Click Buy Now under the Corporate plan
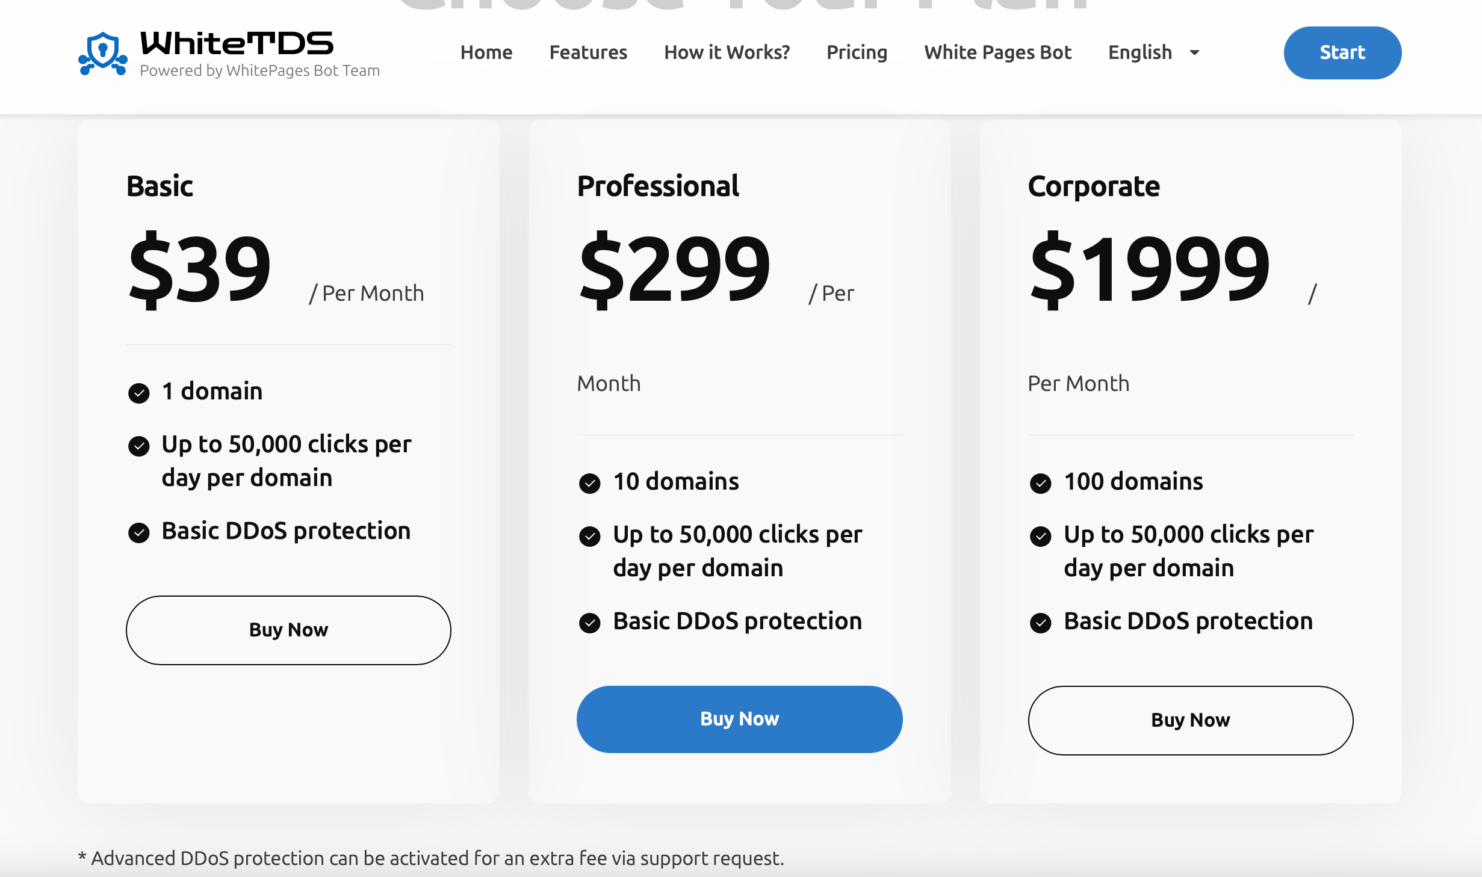Image resolution: width=1482 pixels, height=877 pixels. (x=1191, y=721)
